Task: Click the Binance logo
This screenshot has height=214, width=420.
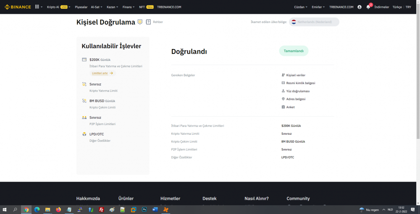Action: pyautogui.click(x=17, y=7)
